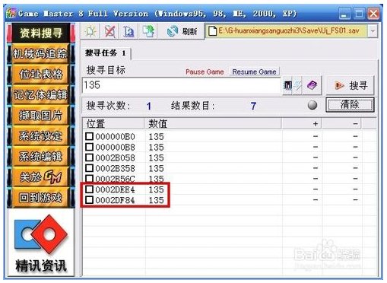This screenshot has height=283, width=387.
Task: Click the 位置 column header
Action: click(113, 124)
